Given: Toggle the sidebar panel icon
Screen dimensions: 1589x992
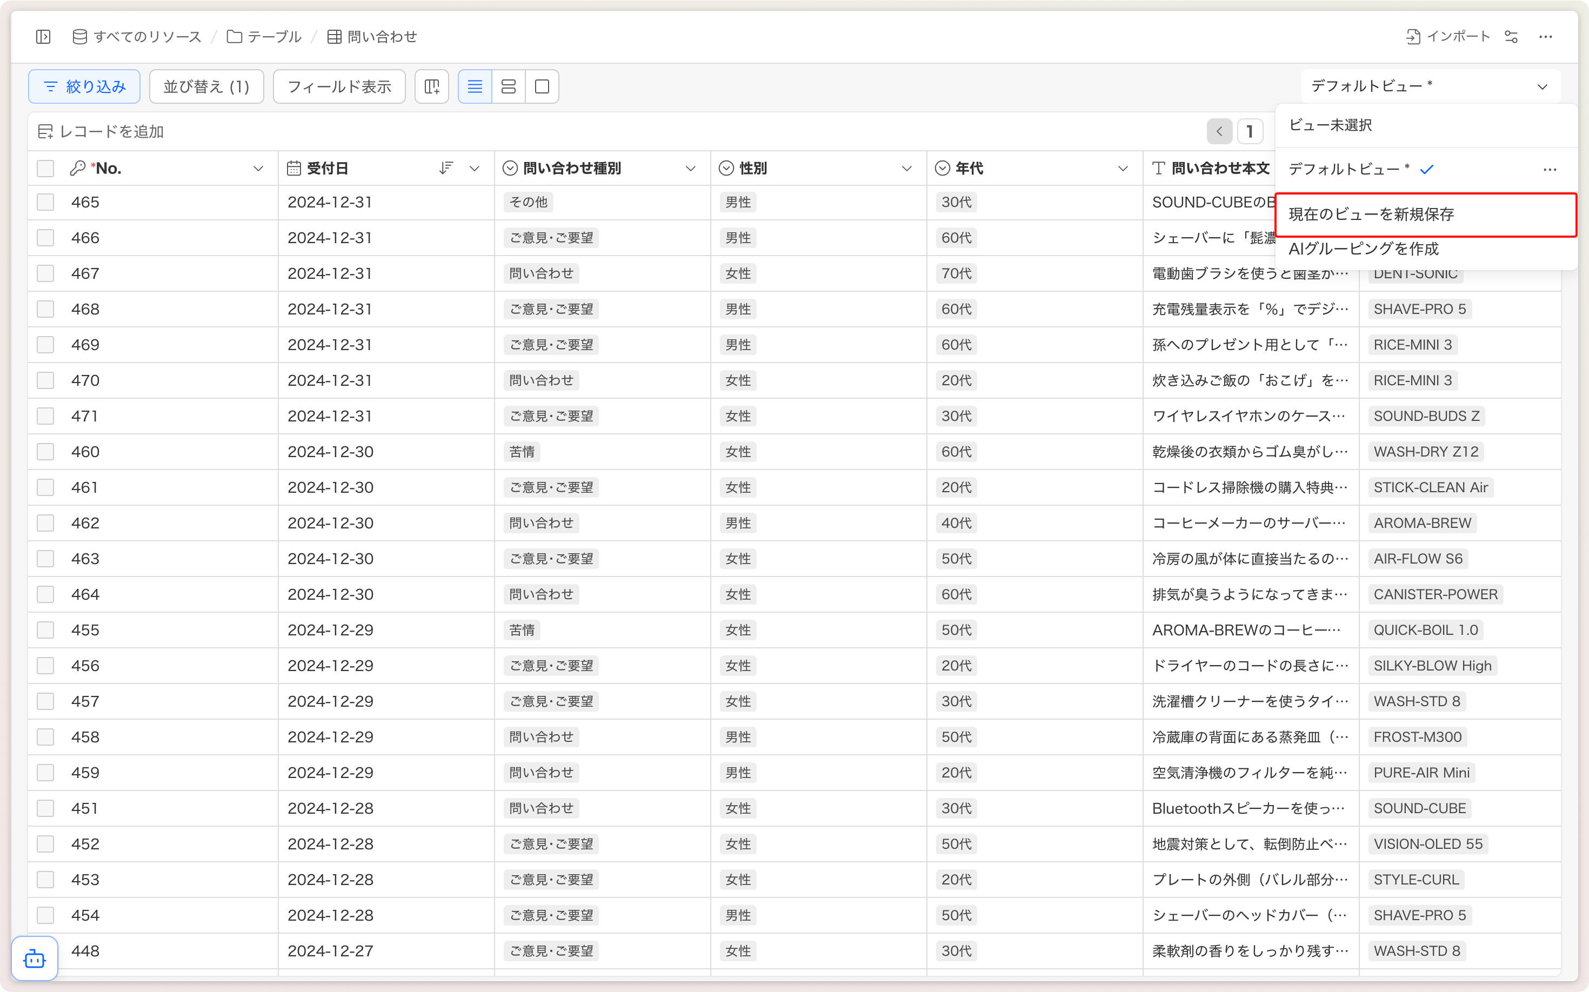Looking at the screenshot, I should coord(43,37).
